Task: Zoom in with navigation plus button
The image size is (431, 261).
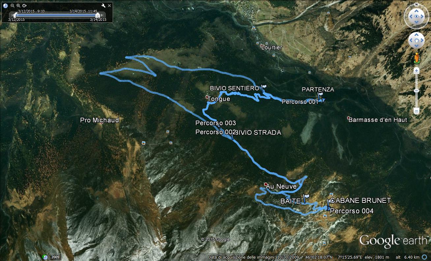Action: (x=417, y=71)
